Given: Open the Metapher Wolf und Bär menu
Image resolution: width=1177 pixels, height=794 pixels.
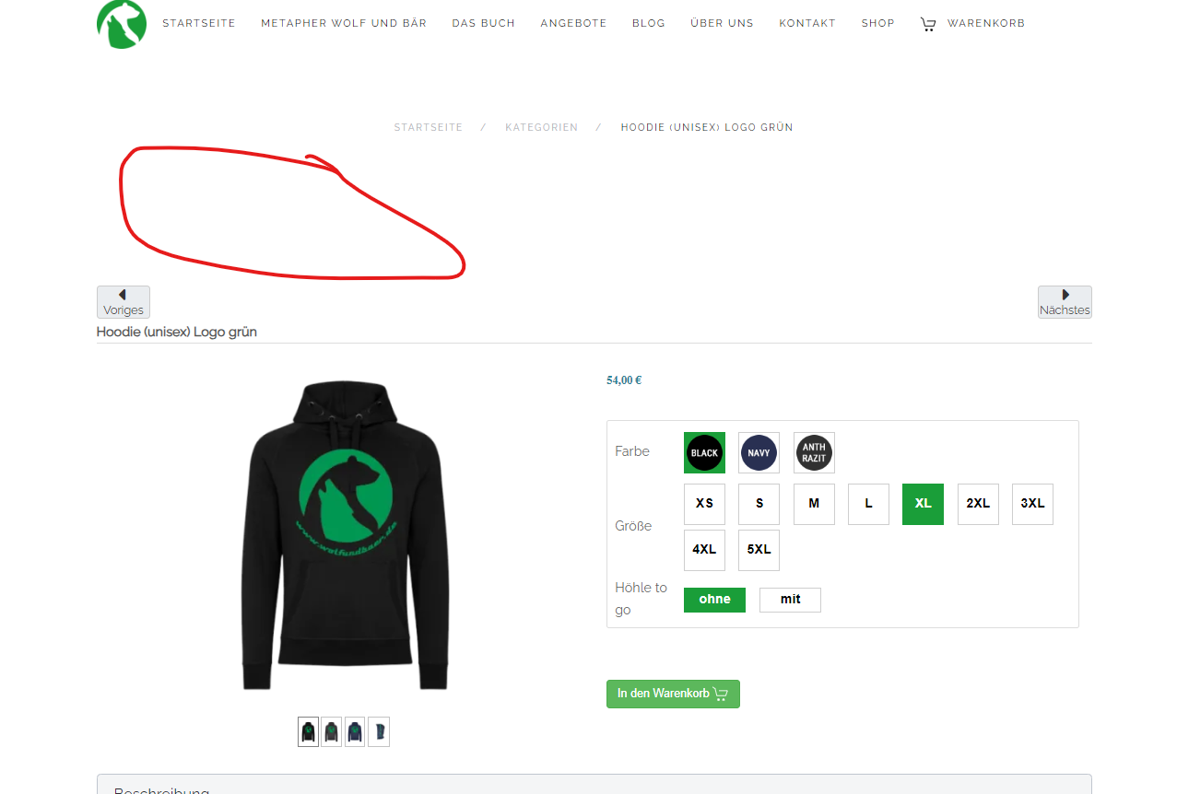Looking at the screenshot, I should [344, 23].
